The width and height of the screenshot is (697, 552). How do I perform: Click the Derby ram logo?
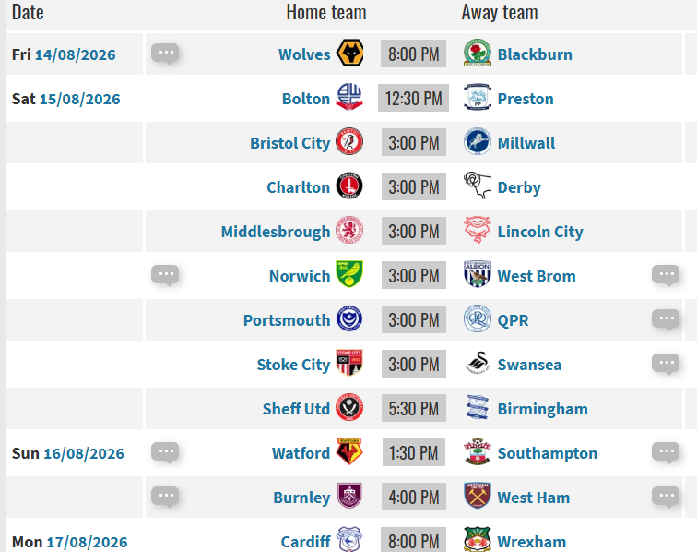[478, 186]
